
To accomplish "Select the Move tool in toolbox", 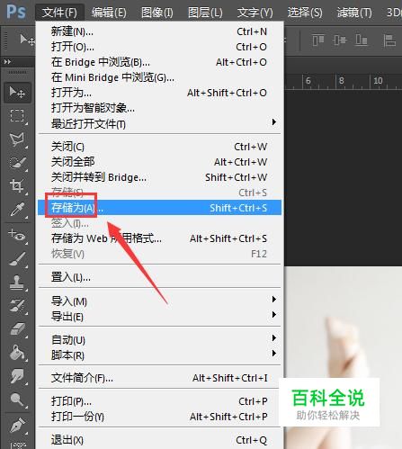I will 17,93.
